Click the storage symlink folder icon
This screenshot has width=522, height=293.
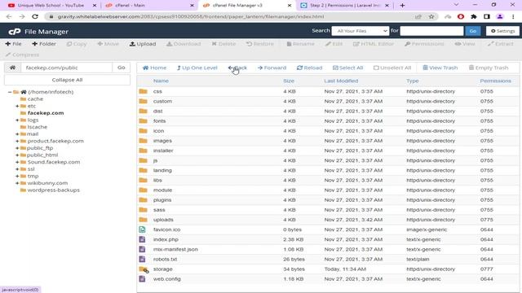[x=144, y=269]
